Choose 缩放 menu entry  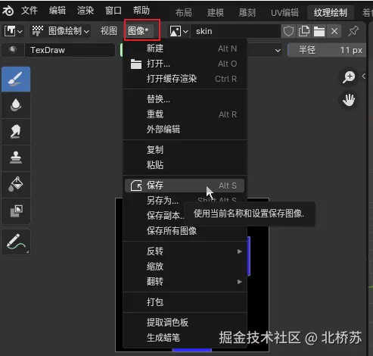[185, 267]
